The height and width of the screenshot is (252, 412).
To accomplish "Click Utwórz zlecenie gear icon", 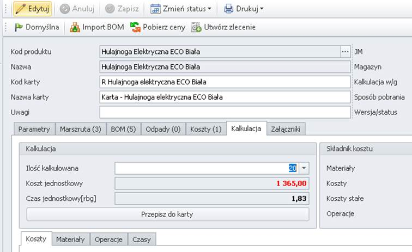I will (196, 27).
